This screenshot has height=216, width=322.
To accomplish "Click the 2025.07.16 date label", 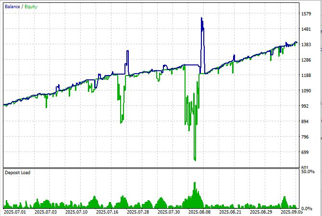I will click(107, 212).
